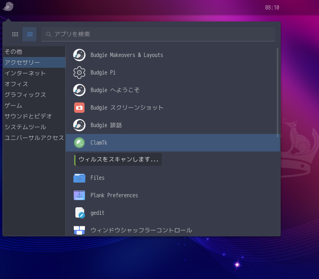Click the Budgie 談話 label
The width and height of the screenshot is (319, 279).
point(106,125)
